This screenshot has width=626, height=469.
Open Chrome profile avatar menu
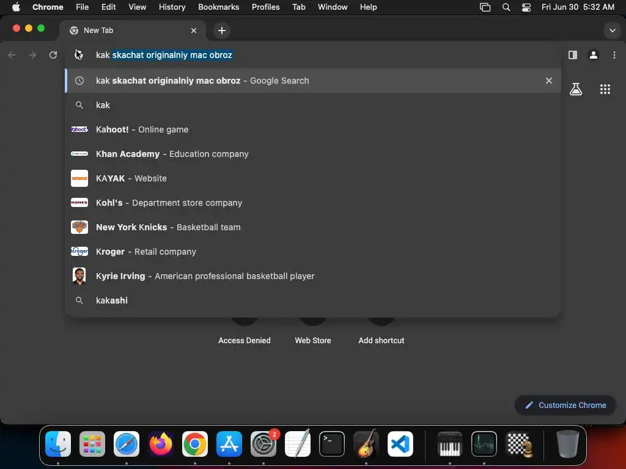click(593, 55)
